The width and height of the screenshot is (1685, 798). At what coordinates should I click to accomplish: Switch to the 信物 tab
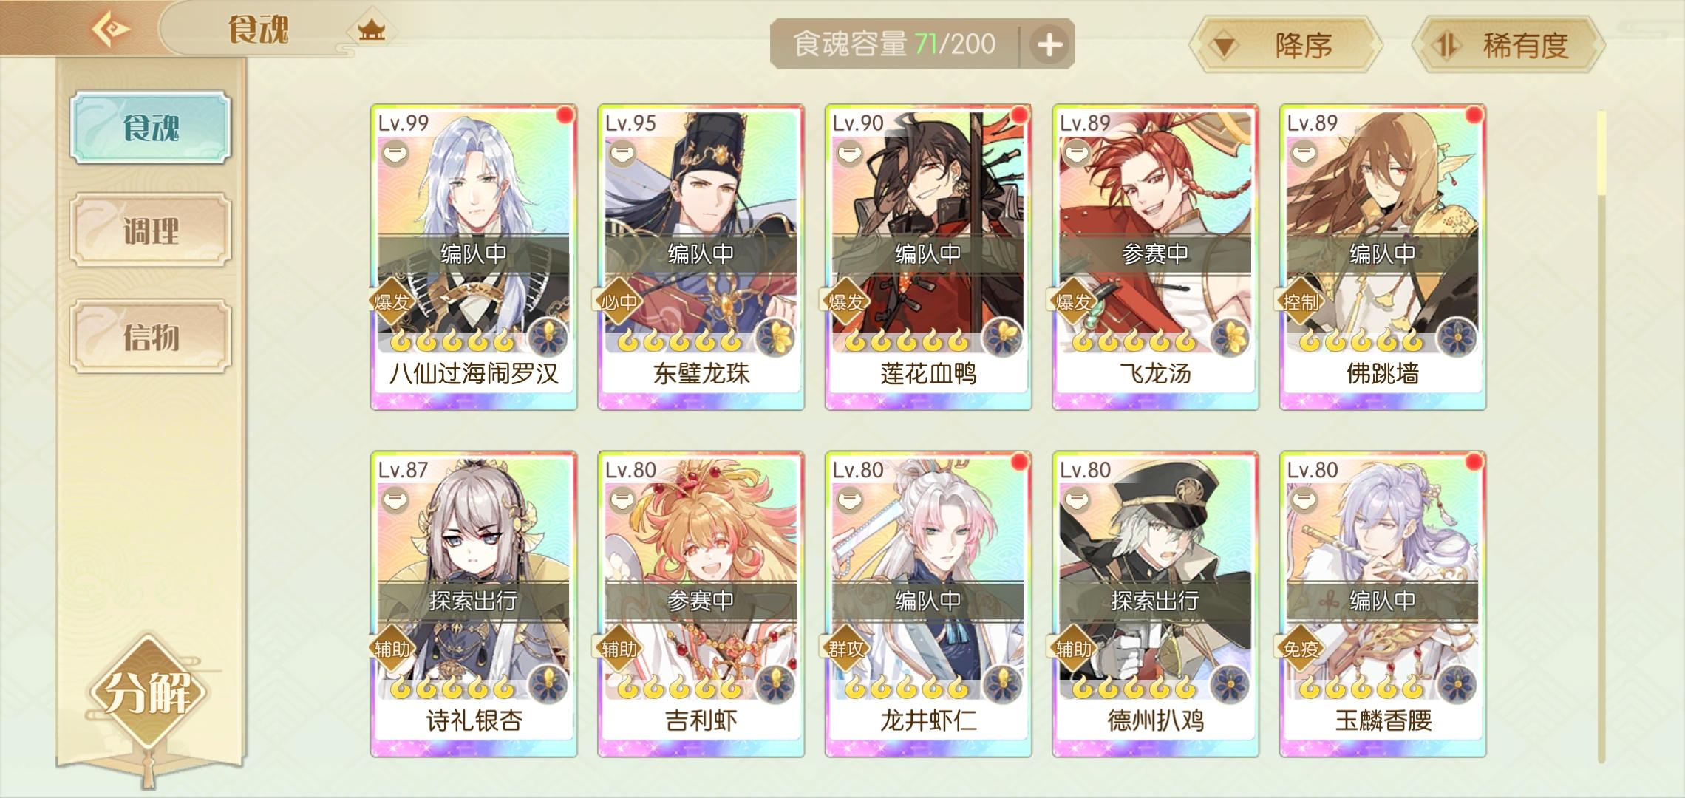point(151,337)
